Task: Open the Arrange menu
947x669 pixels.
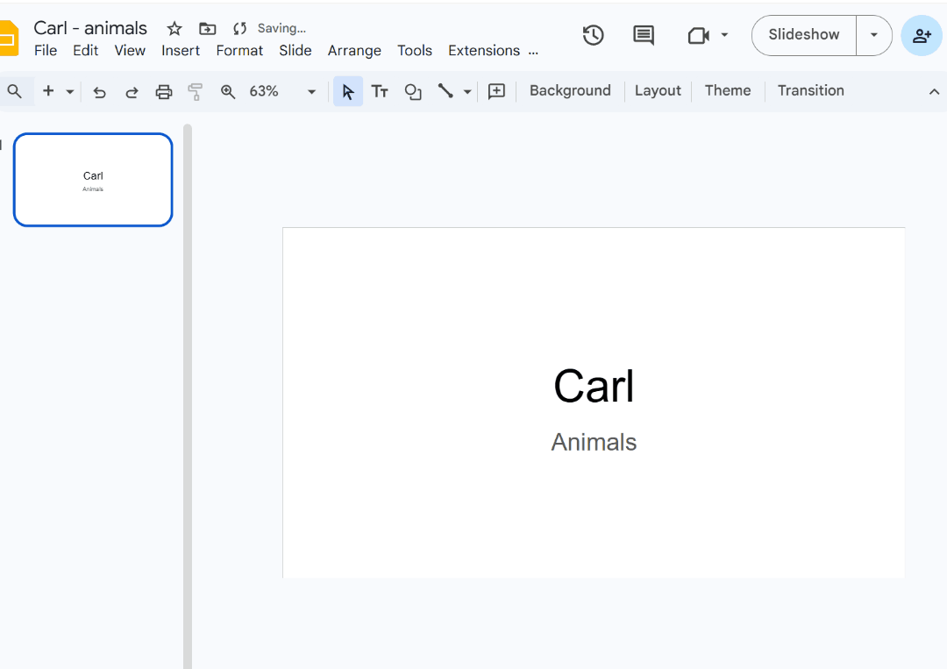Action: coord(354,51)
